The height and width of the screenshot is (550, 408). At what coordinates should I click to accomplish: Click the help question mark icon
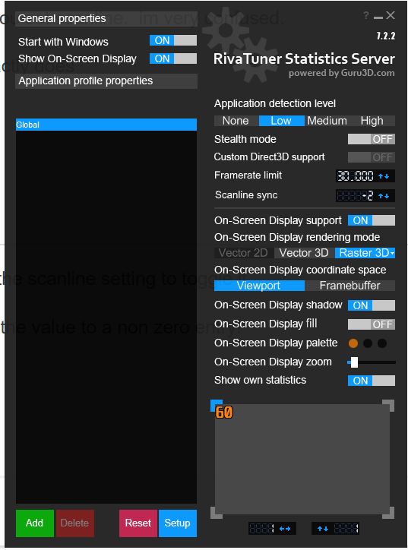click(366, 15)
